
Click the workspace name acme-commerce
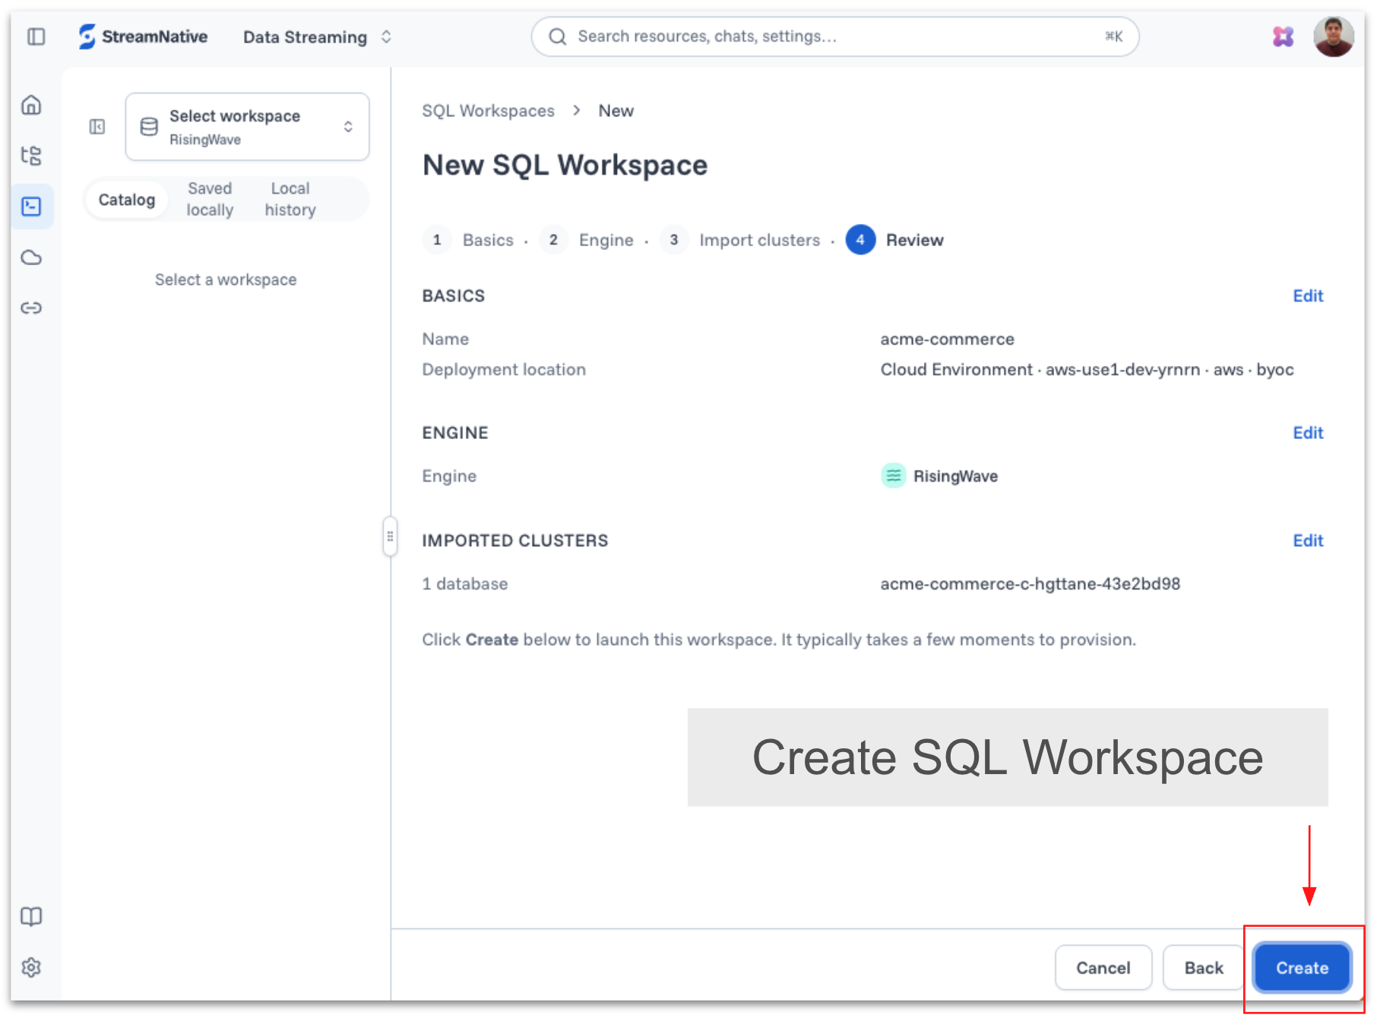click(947, 340)
